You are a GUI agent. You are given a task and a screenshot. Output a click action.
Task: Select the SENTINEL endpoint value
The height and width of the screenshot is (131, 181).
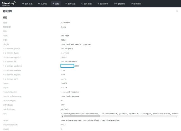66,22
